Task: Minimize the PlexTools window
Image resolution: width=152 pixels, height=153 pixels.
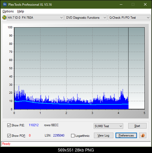Action: pyautogui.click(x=121, y=5)
